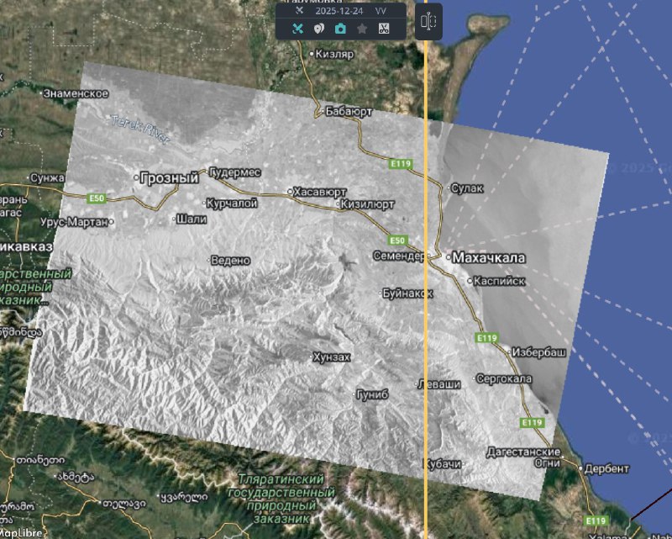Select the Кизляр town label
This screenshot has height=539, width=672.
pyautogui.click(x=334, y=54)
